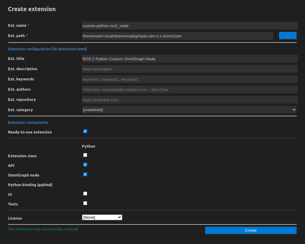The image size is (305, 244).
Task: Enable the Tests checkbox
Action: coord(85,203)
